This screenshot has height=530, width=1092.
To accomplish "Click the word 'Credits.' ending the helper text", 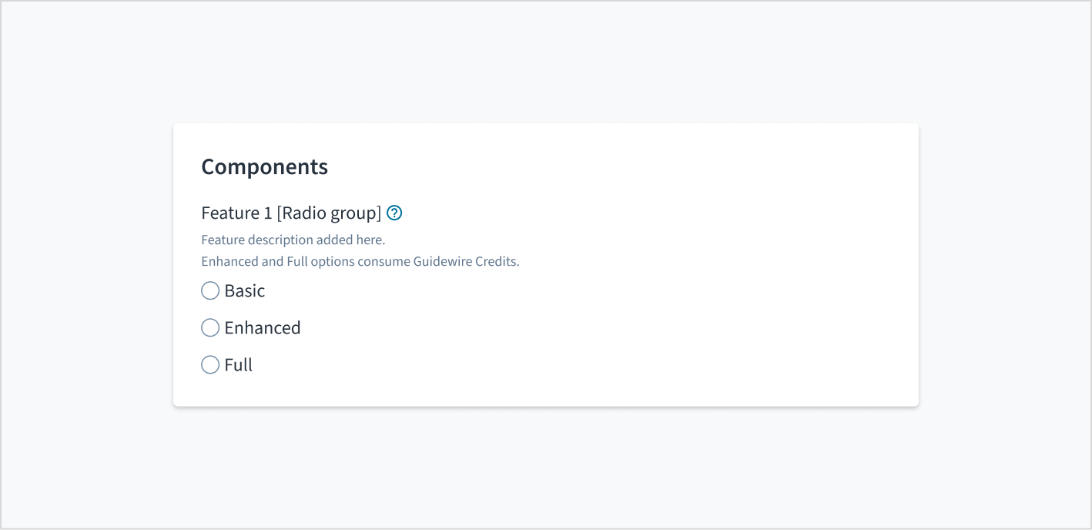I will coord(497,261).
